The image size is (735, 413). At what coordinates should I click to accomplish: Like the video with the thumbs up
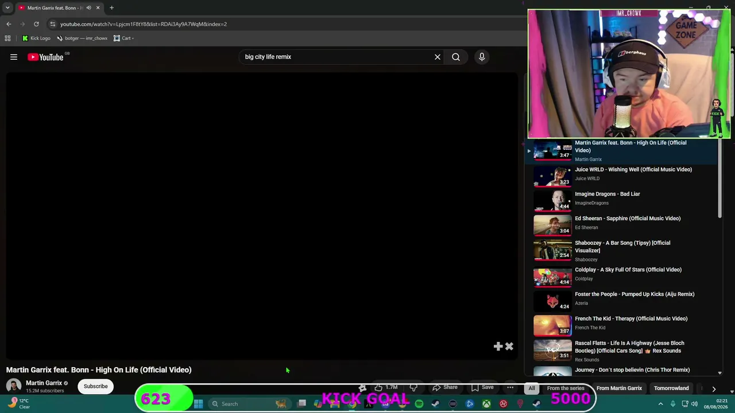386,387
